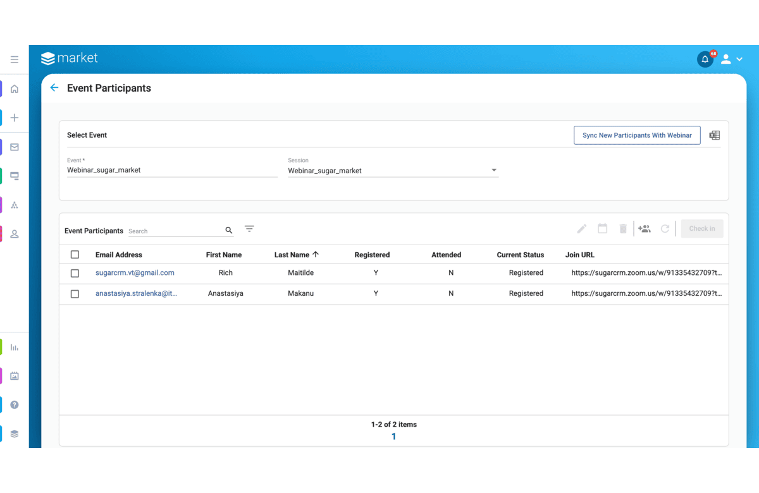Open the user account dropdown menu
Viewport: 759px width, 493px height.
(x=731, y=59)
